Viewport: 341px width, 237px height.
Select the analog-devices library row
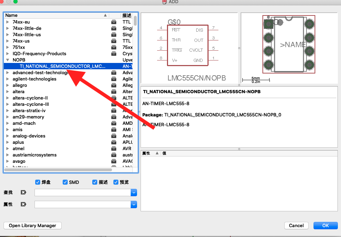pos(68,136)
